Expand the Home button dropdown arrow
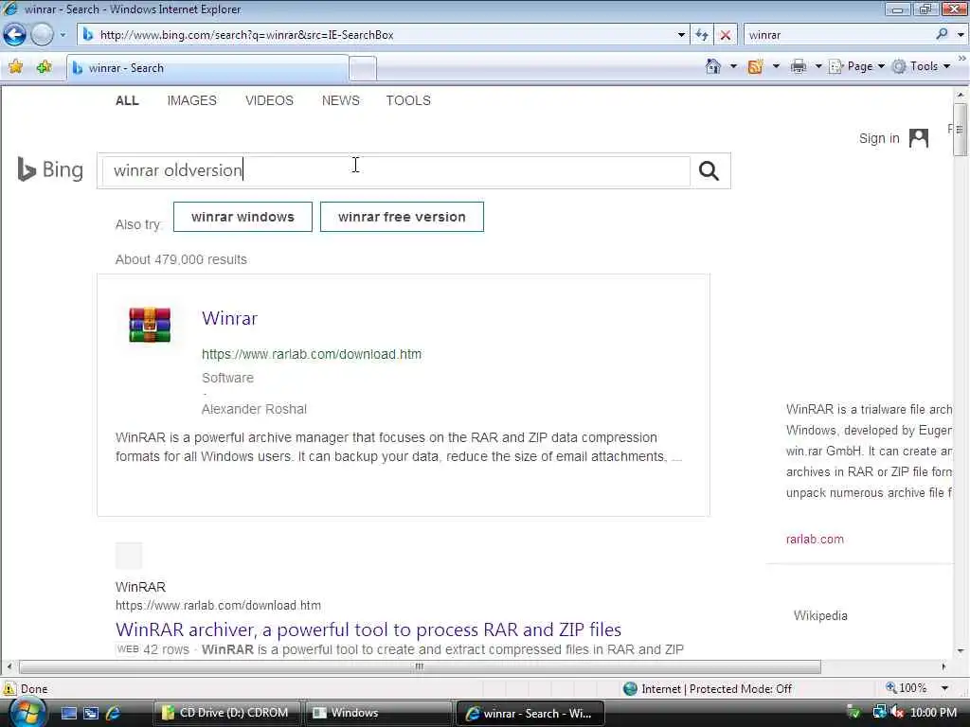Image resolution: width=970 pixels, height=727 pixels. 734,66
